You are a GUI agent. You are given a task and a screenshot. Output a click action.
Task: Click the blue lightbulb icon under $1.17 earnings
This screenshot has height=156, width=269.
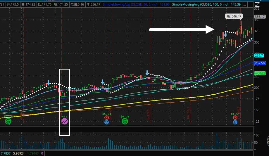235,122
